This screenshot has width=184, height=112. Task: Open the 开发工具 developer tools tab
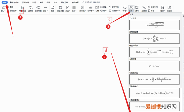64,2
